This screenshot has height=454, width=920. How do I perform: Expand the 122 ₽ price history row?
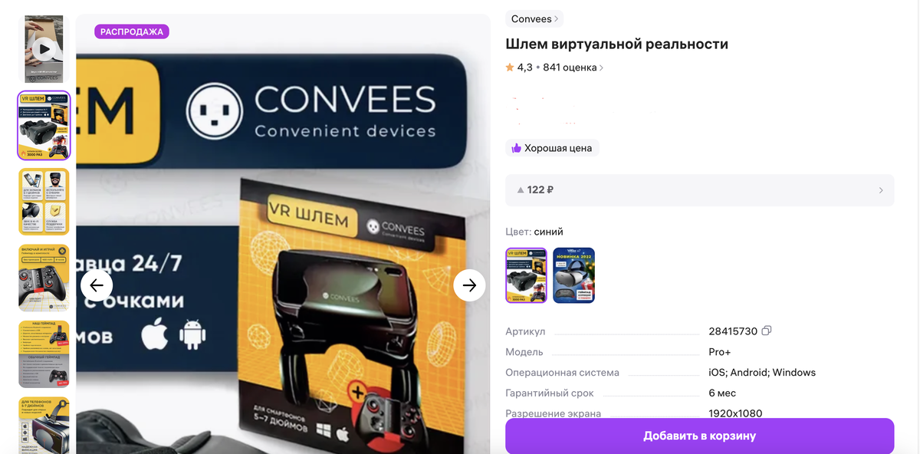699,190
